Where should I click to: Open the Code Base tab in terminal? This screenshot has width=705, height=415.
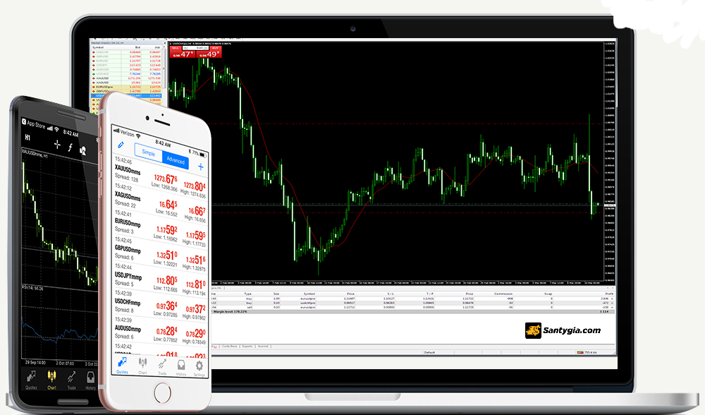(231, 347)
